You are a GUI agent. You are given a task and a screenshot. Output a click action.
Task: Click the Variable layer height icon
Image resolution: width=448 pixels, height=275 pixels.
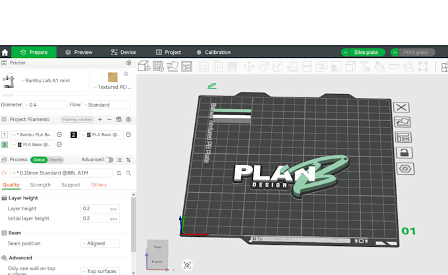coord(233,66)
